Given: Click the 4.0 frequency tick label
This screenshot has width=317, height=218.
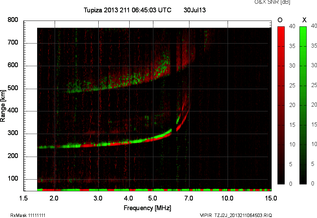Looking at the screenshot, I should pyautogui.click(x=128, y=198).
